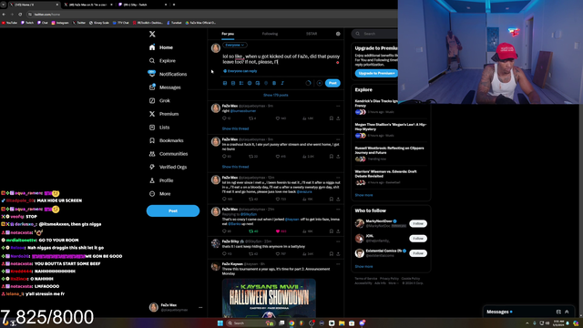The height and width of the screenshot is (328, 583).
Task: Open more options on FaZe Kaysan post
Action: pos(338,264)
